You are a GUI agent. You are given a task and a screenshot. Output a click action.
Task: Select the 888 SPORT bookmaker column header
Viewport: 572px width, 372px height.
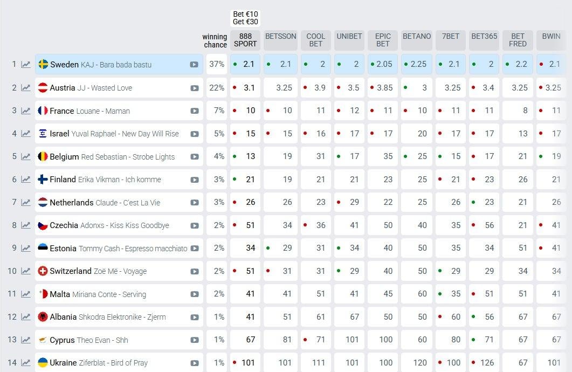(245, 40)
